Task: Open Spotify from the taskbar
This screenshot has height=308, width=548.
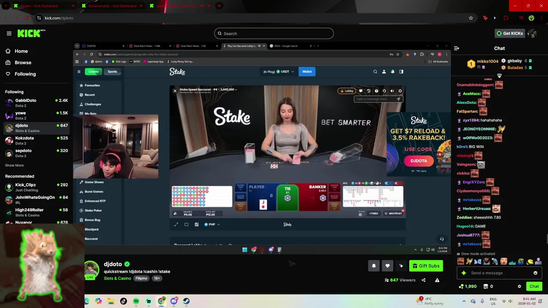Action: pyautogui.click(x=136, y=301)
